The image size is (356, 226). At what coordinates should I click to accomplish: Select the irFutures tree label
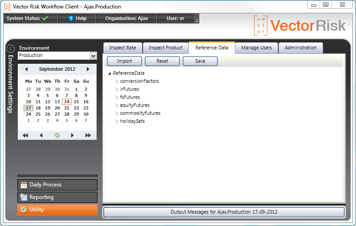click(129, 89)
